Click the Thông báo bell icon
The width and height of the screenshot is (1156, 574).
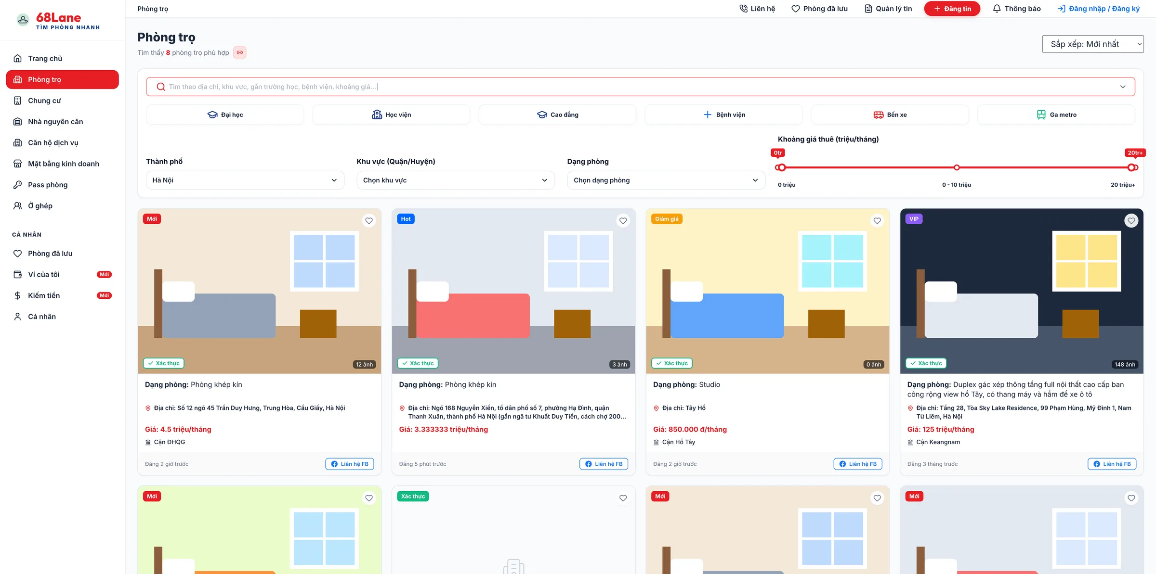997,9
